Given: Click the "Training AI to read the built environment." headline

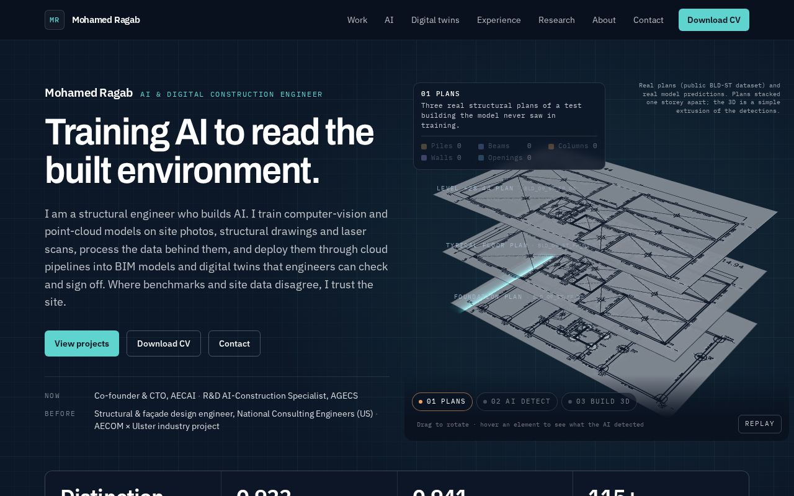Looking at the screenshot, I should tap(210, 151).
